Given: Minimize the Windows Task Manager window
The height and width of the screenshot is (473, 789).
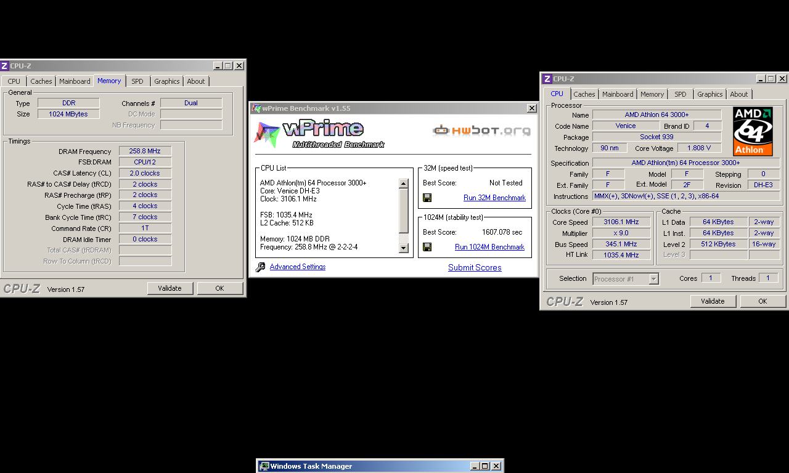Looking at the screenshot, I should click(475, 466).
